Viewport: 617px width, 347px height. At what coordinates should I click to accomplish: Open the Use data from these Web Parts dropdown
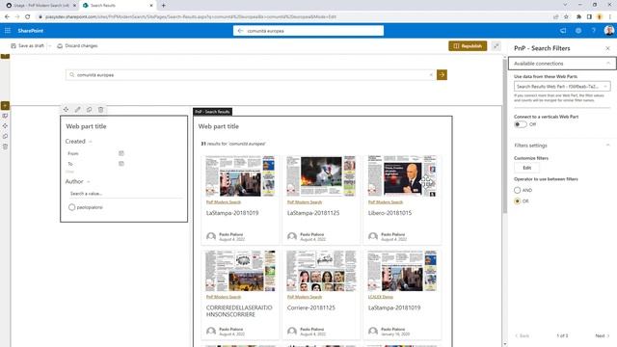point(562,86)
